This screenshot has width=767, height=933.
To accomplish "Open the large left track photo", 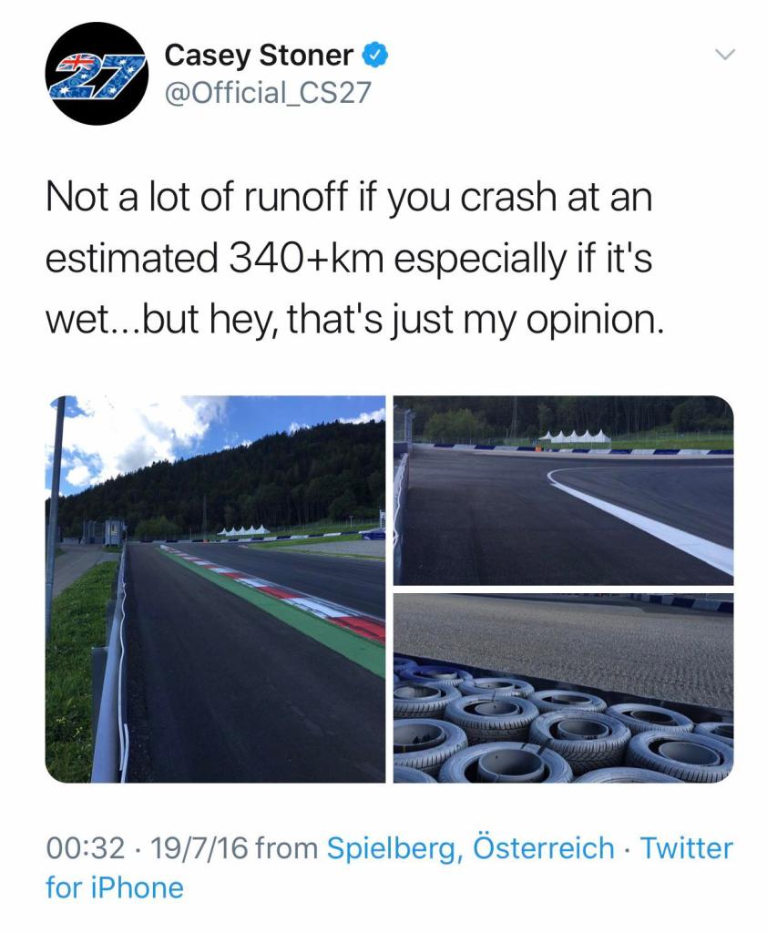I will 215,589.
